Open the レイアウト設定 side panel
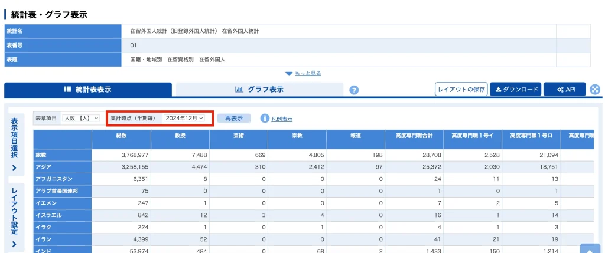Image resolution: width=605 pixels, height=253 pixels. click(x=14, y=218)
